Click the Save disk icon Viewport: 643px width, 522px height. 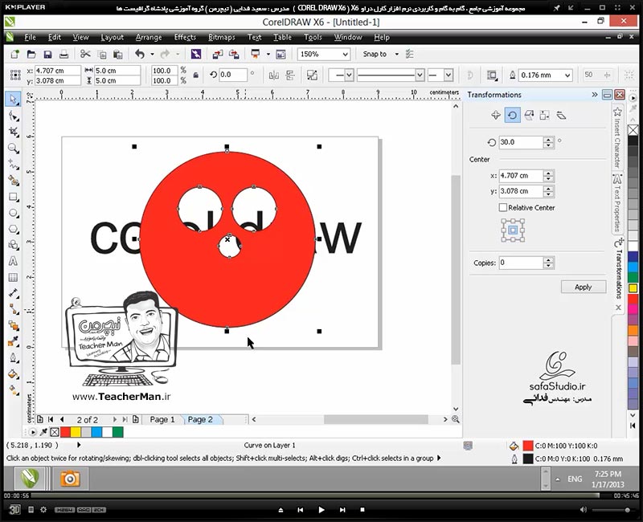point(47,54)
